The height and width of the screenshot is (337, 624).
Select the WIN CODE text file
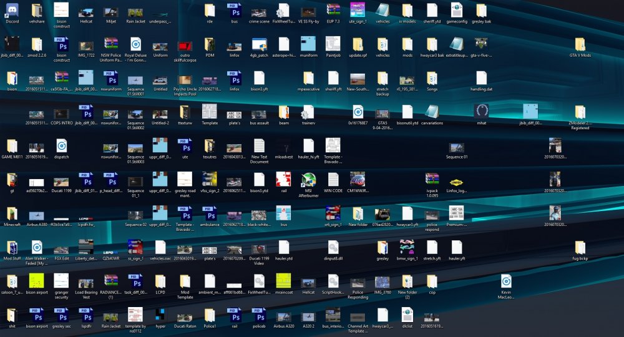[x=333, y=180]
